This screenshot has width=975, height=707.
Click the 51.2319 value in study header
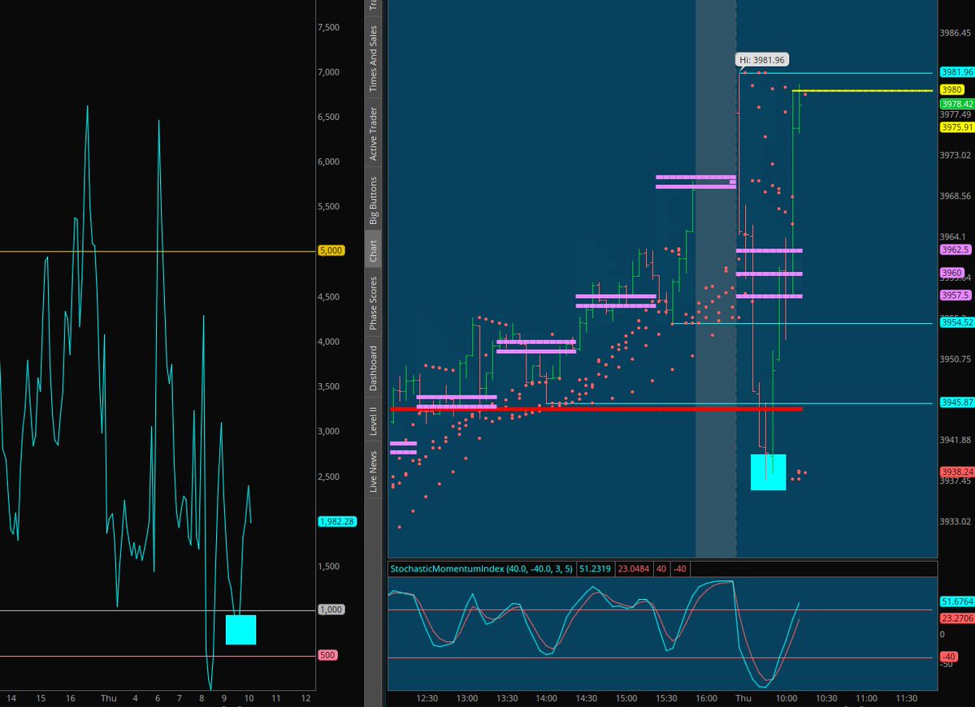pyautogui.click(x=596, y=569)
